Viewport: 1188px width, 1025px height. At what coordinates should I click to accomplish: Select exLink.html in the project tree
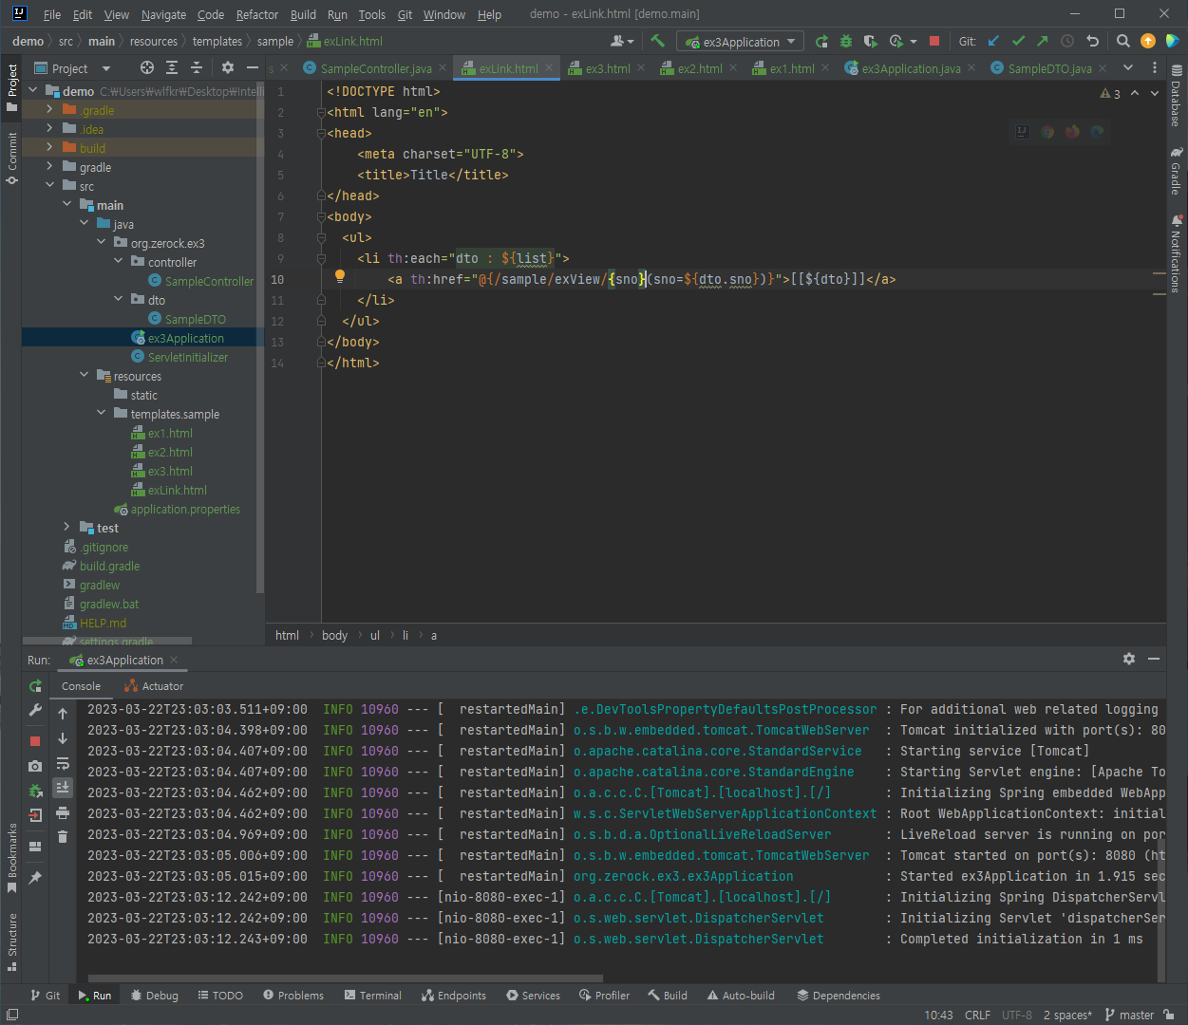click(177, 490)
